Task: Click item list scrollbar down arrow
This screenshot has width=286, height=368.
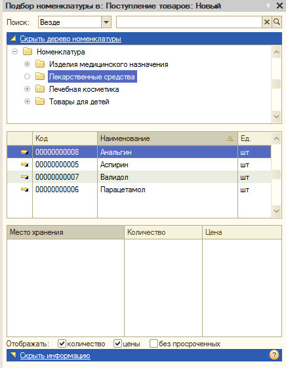Action: pos(277,211)
